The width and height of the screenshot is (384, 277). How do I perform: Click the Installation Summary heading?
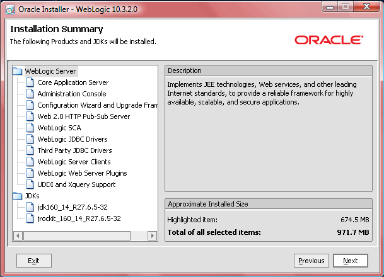point(57,29)
